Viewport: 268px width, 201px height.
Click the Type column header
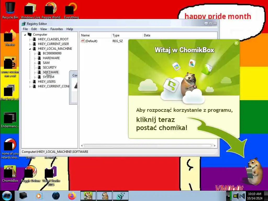127,35
